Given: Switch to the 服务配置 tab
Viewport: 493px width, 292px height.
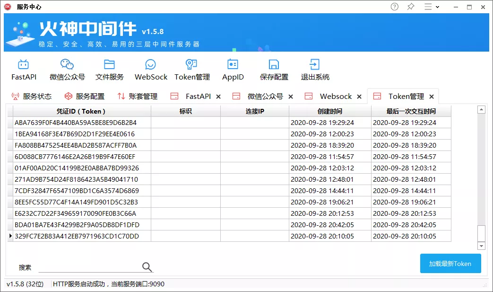Looking at the screenshot, I should coord(84,96).
